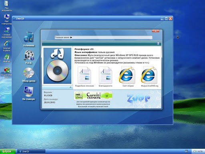The image size is (205, 154).
Task: Click the Zver logo graphic
Action: click(x=139, y=99)
